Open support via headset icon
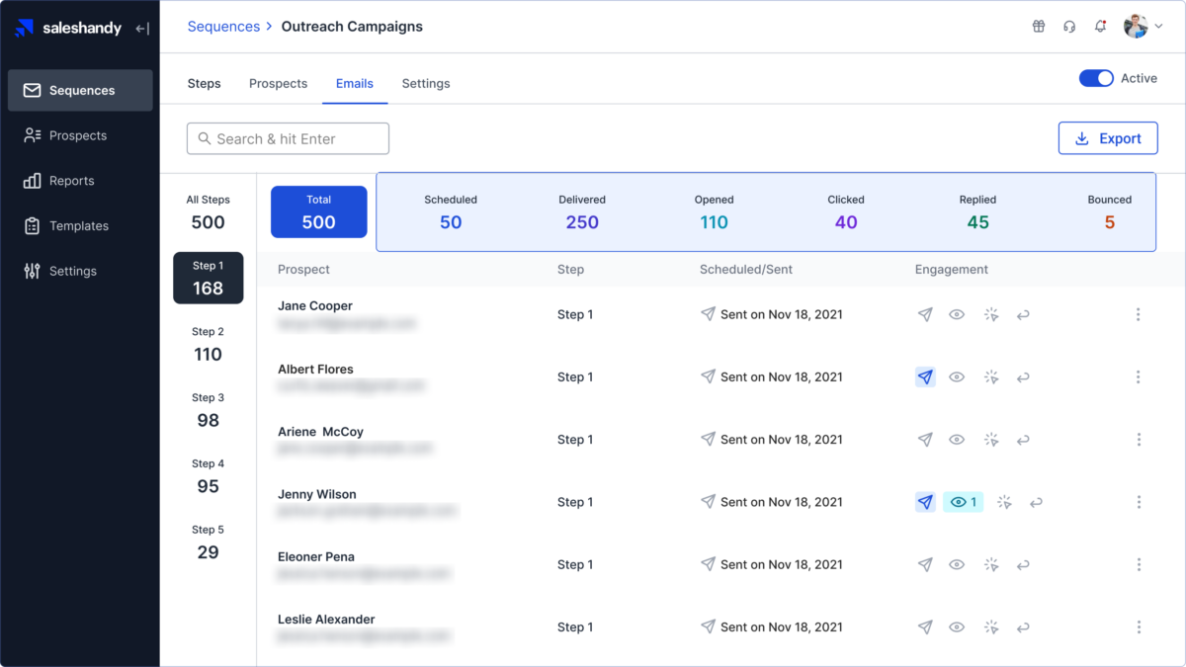This screenshot has width=1186, height=667. 1069,27
